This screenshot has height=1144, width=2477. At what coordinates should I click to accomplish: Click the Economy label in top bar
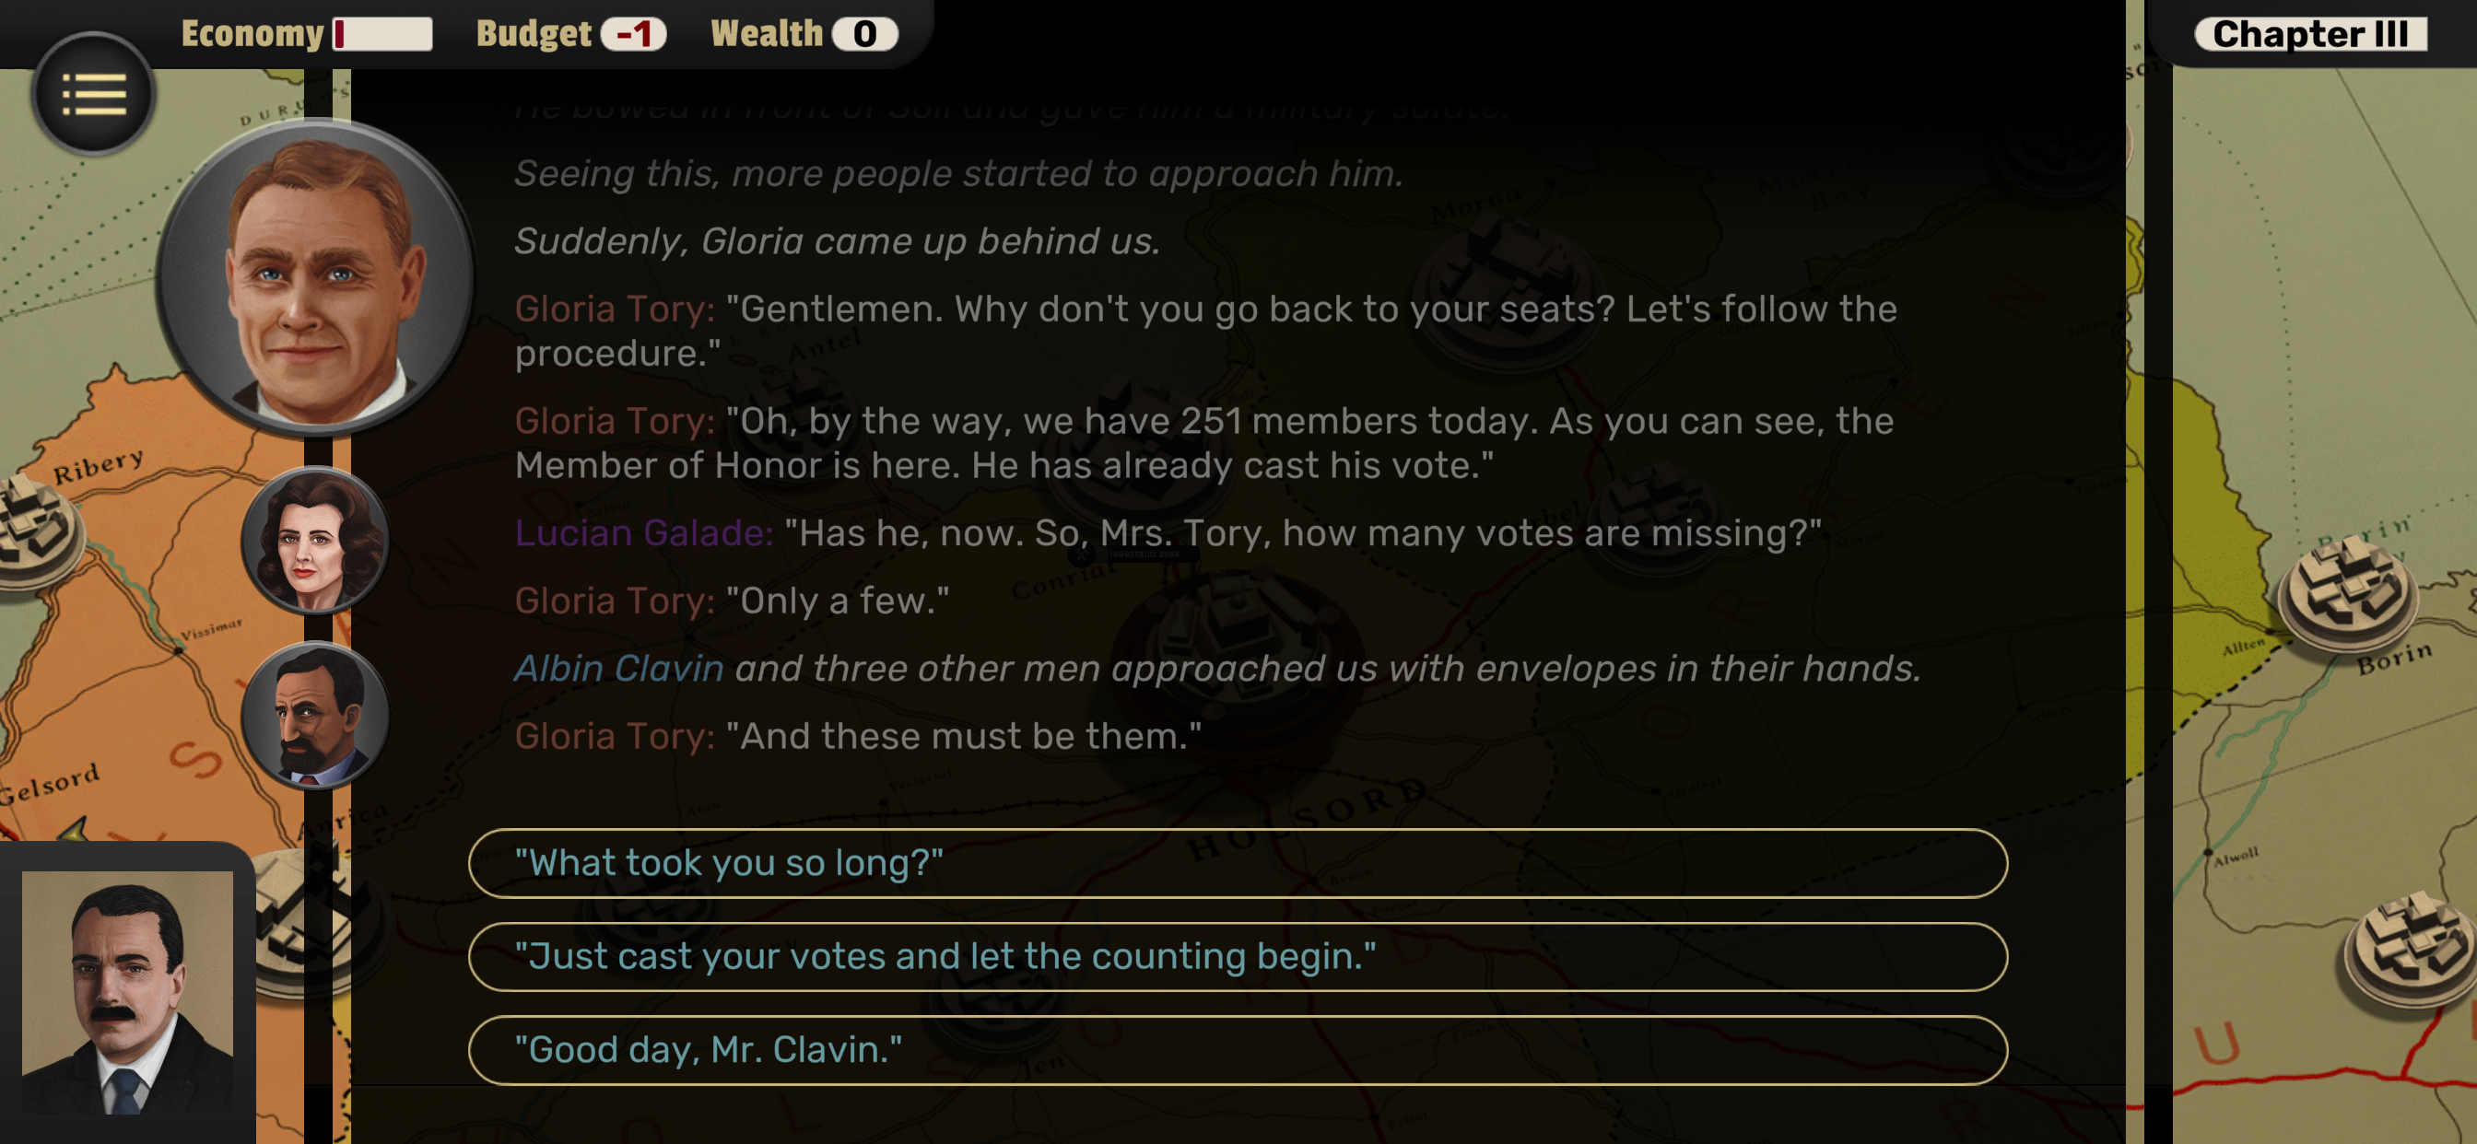(x=252, y=34)
